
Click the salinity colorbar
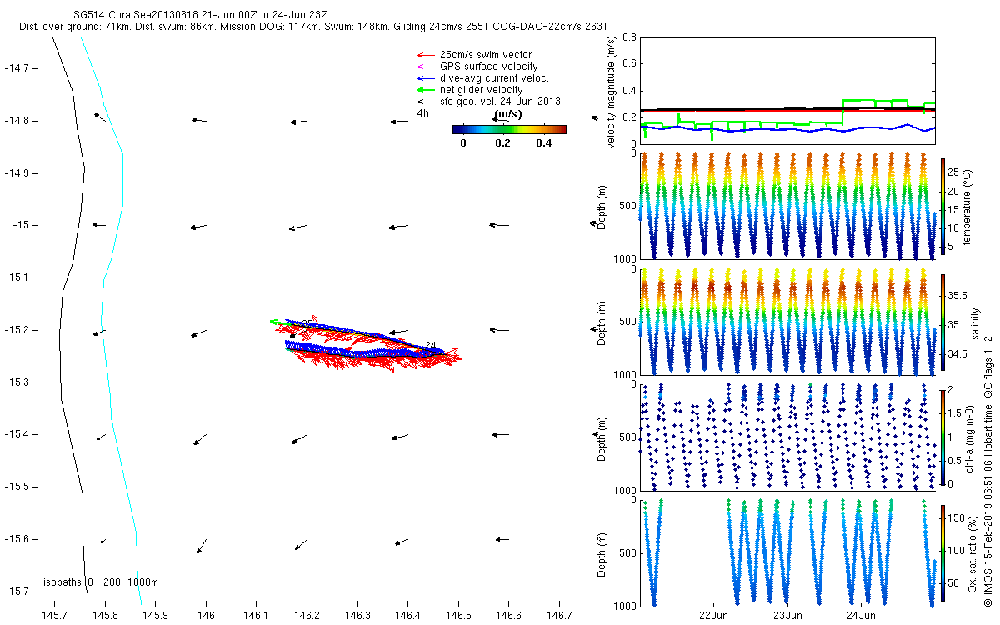942,324
